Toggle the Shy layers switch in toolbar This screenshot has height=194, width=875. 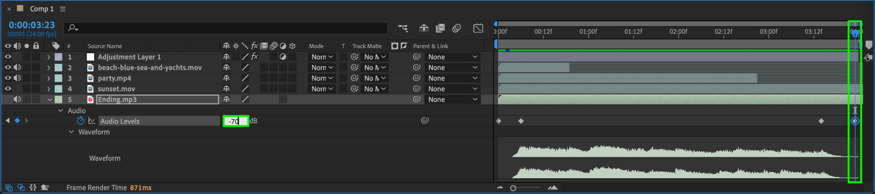point(424,28)
